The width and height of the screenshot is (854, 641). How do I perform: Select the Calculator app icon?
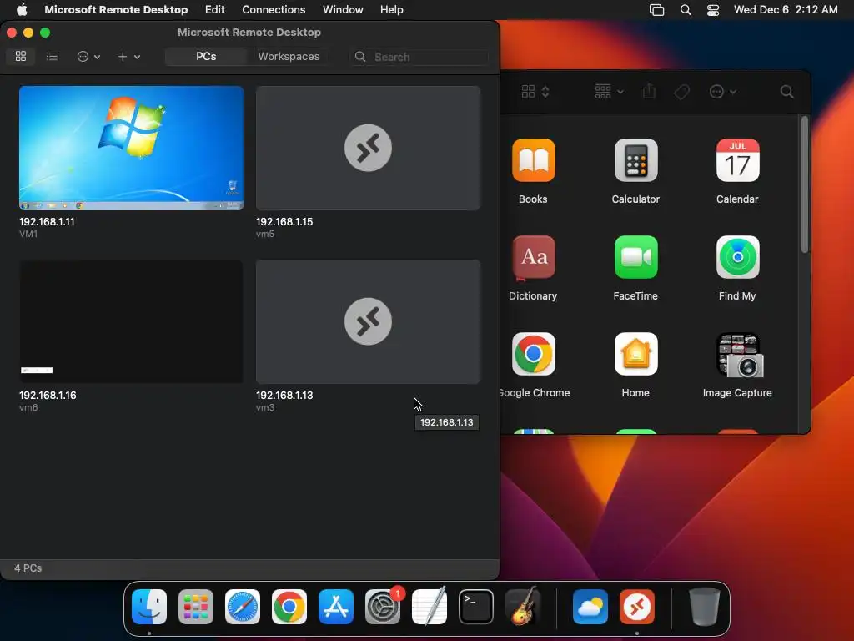(x=635, y=160)
